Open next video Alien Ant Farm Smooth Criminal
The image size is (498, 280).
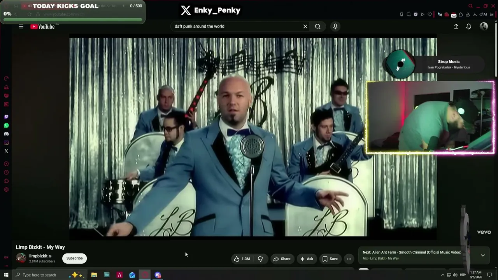coord(412,252)
